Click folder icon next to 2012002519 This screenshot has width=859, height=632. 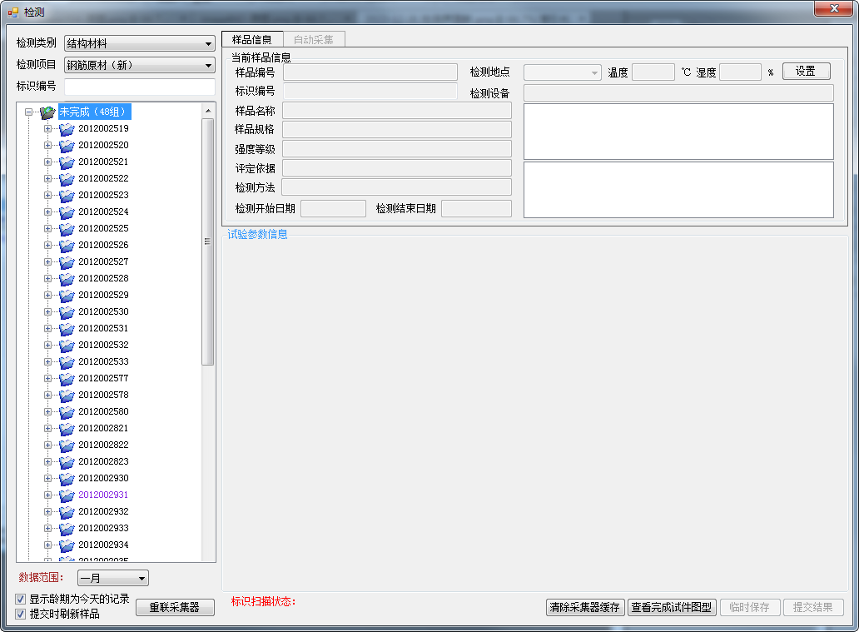pos(67,129)
